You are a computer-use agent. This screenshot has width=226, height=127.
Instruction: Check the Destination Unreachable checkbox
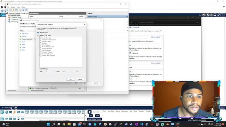click(41, 40)
